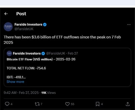
Task: Open Farside Investors profile avatar
Action: click(x=8, y=27)
